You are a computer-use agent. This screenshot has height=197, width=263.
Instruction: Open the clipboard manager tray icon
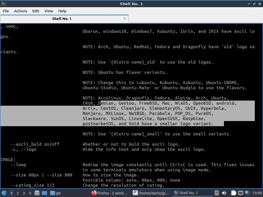[233, 193]
